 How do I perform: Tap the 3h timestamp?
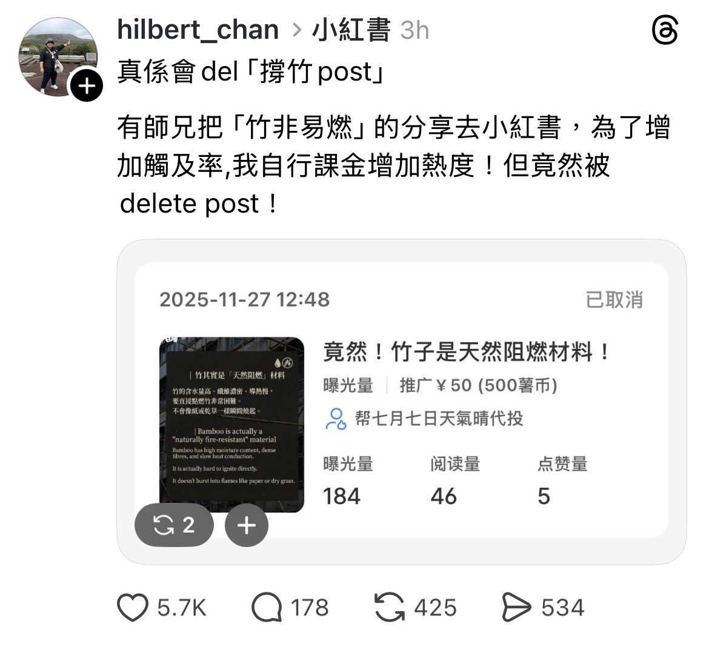[x=414, y=30]
